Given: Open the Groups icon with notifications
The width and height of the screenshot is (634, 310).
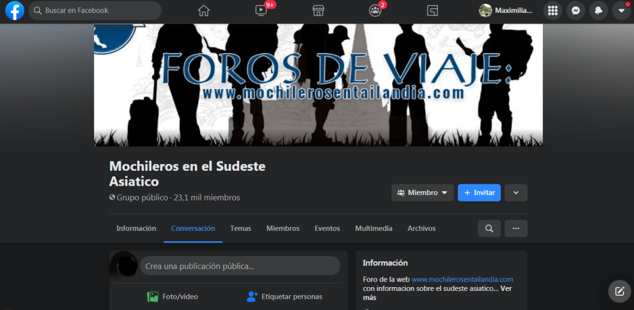Looking at the screenshot, I should (x=375, y=11).
